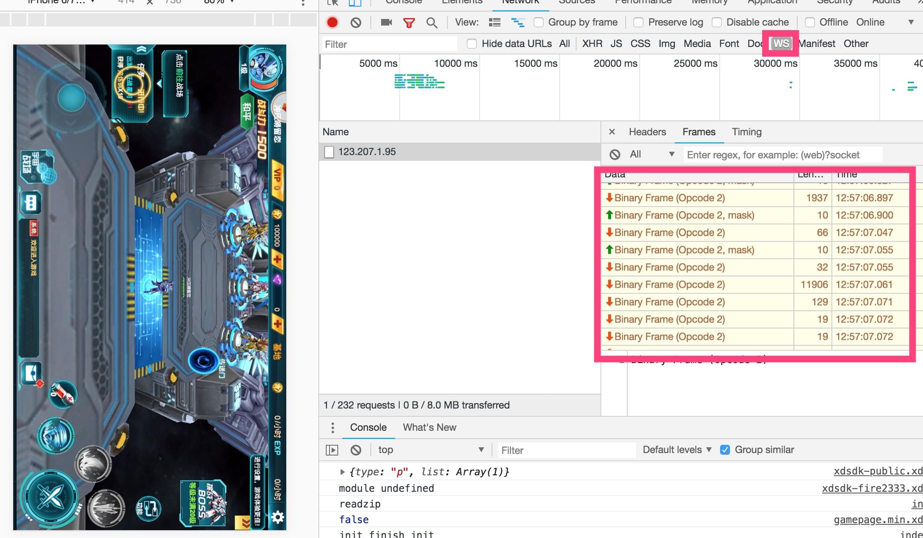Tap the health potion icon in game
Viewport: 923px width, 538px height.
pos(63,394)
